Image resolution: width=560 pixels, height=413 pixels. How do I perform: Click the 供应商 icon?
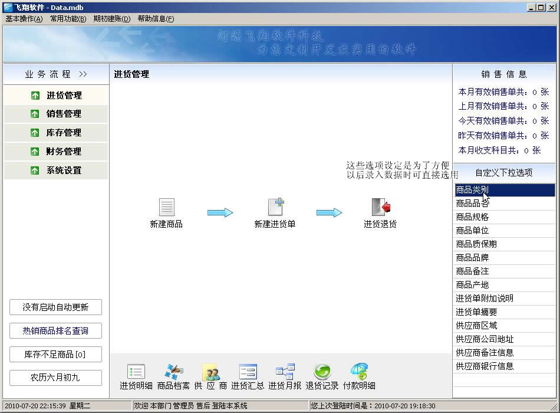(x=210, y=372)
